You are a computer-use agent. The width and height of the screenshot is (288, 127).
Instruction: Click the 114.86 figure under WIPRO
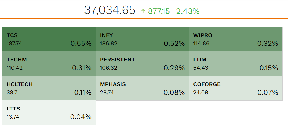pos(201,43)
